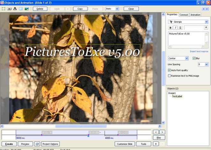Click the toolbar right navigation arrow
211x150 pixels.
click(207, 9)
